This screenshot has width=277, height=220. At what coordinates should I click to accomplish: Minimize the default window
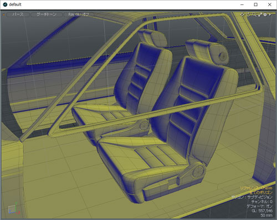tap(242, 4)
